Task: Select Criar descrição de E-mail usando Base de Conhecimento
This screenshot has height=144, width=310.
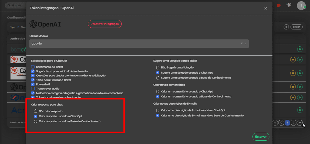Action: (x=157, y=116)
